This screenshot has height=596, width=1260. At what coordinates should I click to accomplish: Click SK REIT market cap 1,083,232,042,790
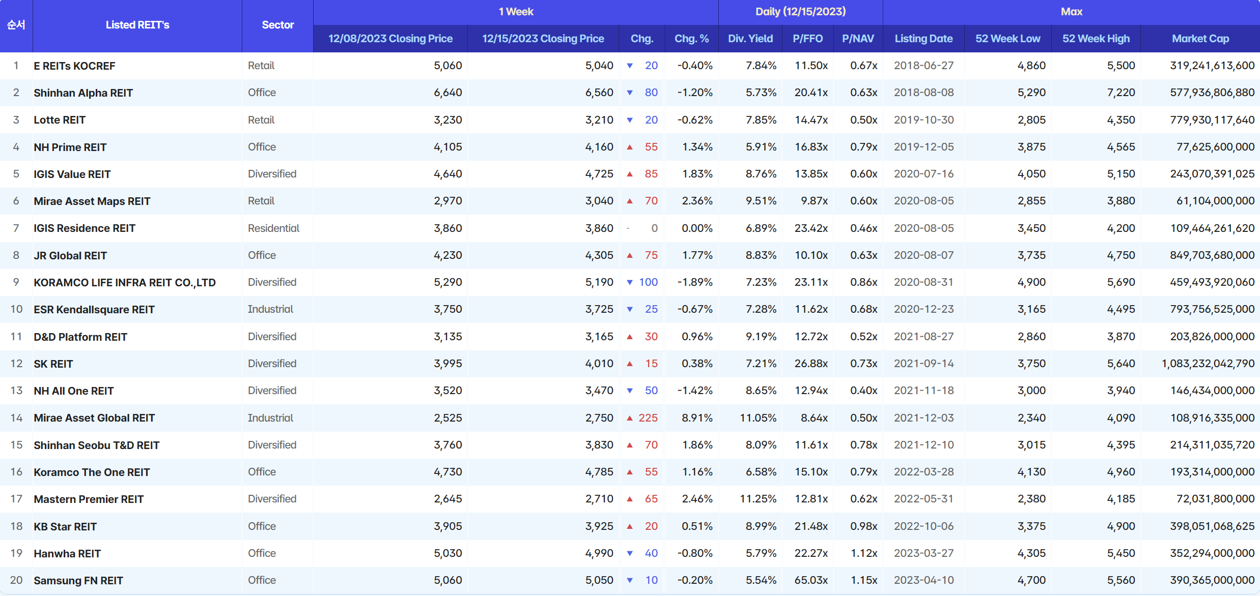(1208, 364)
